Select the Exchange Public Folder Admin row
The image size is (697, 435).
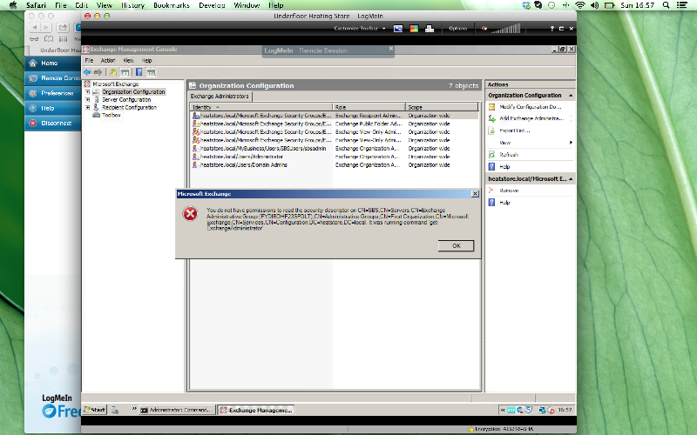click(x=335, y=124)
